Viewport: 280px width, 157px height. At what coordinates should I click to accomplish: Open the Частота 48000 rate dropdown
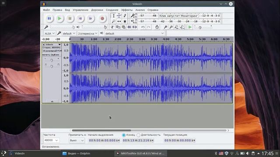coord(52,140)
